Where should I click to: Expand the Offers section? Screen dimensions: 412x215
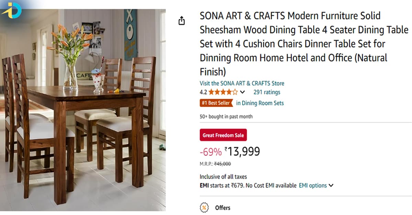[222, 207]
